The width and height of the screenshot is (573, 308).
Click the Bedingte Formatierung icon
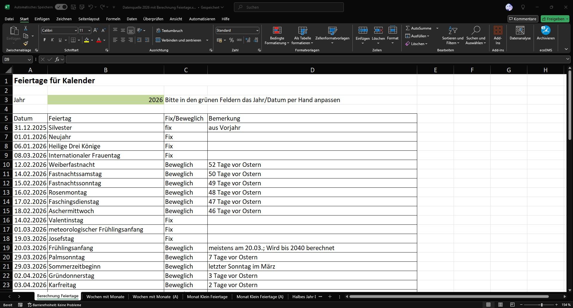277,30
